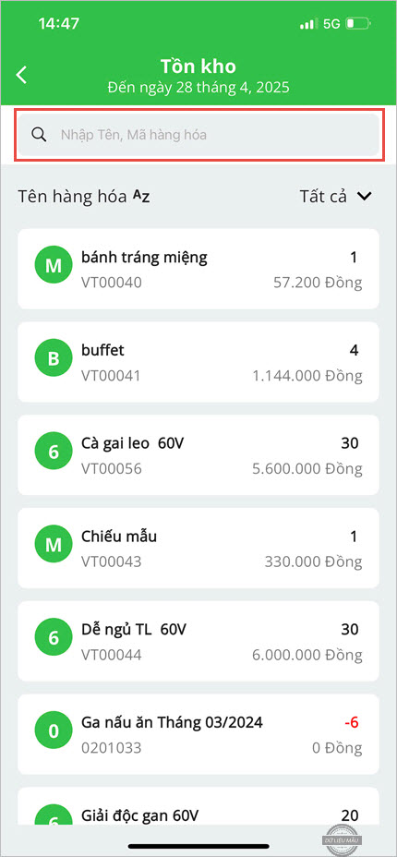Tap the 6 avatar beside Dễ ngủ TL 60V
The width and height of the screenshot is (397, 857).
click(x=53, y=638)
